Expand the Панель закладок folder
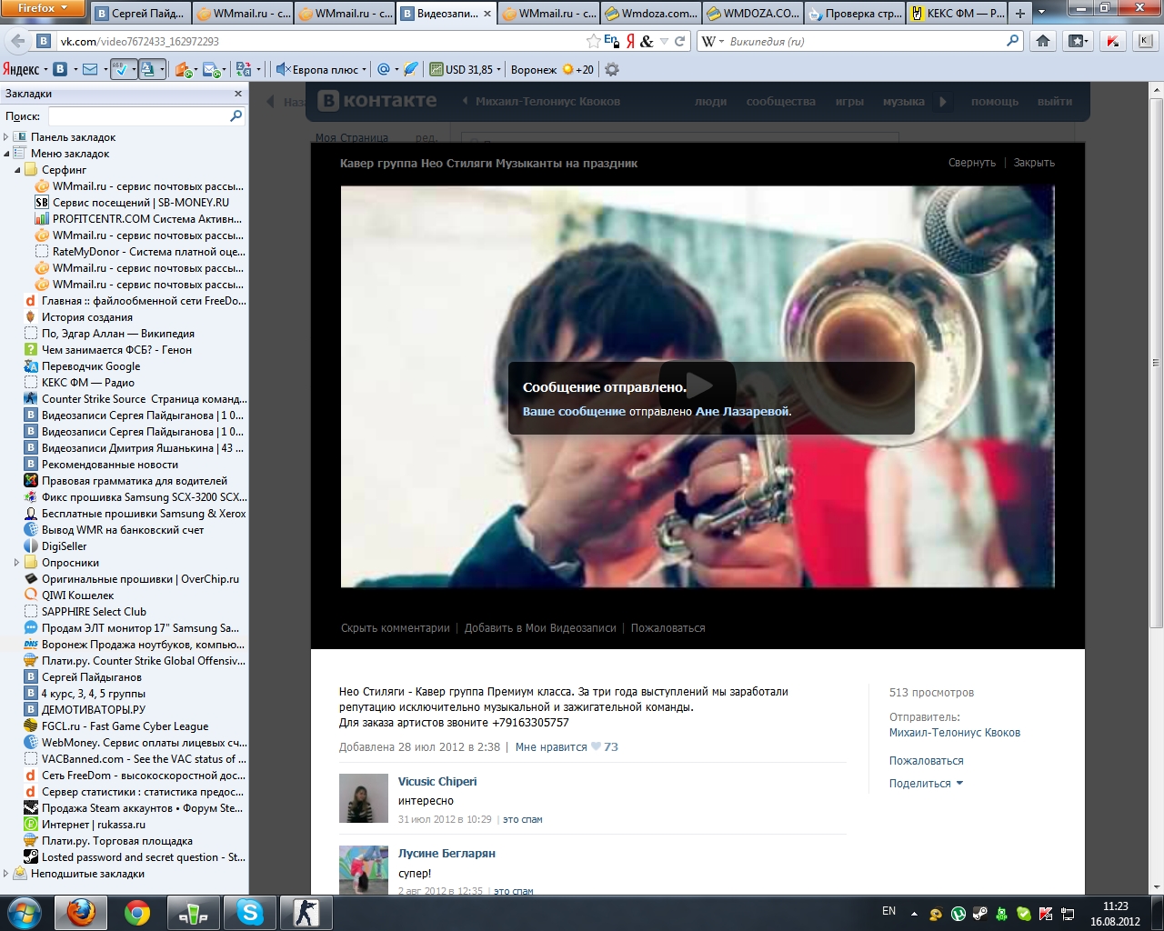The width and height of the screenshot is (1164, 931). pyautogui.click(x=6, y=137)
